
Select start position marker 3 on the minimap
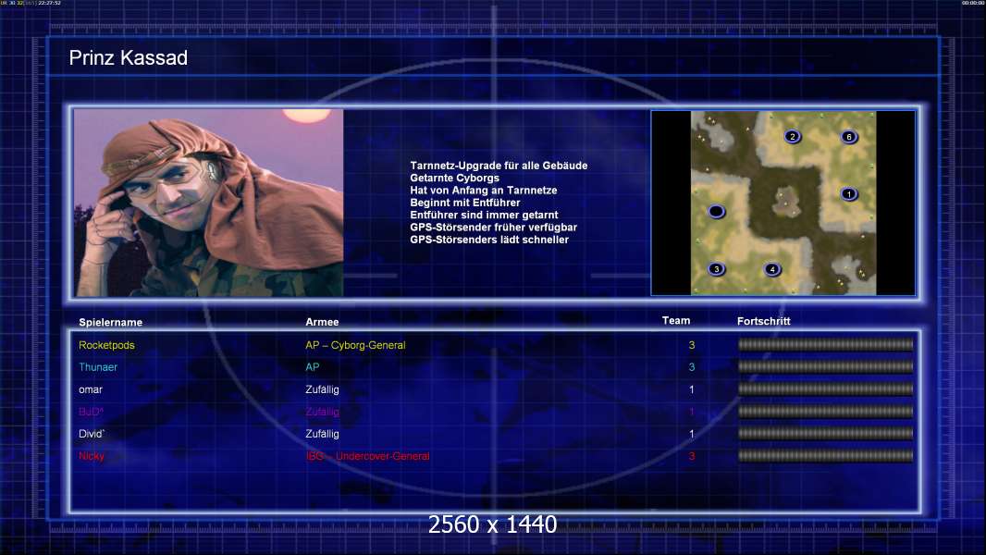(716, 269)
